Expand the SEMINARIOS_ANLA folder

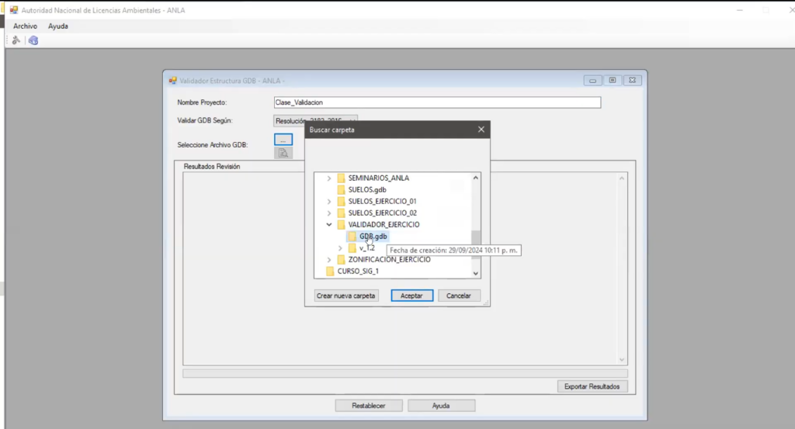click(329, 178)
